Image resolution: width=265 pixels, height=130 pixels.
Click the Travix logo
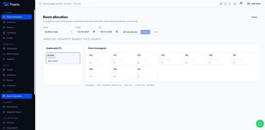(x=11, y=4)
